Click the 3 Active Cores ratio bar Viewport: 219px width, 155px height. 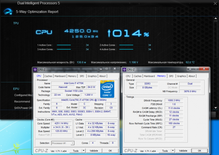[70, 50]
